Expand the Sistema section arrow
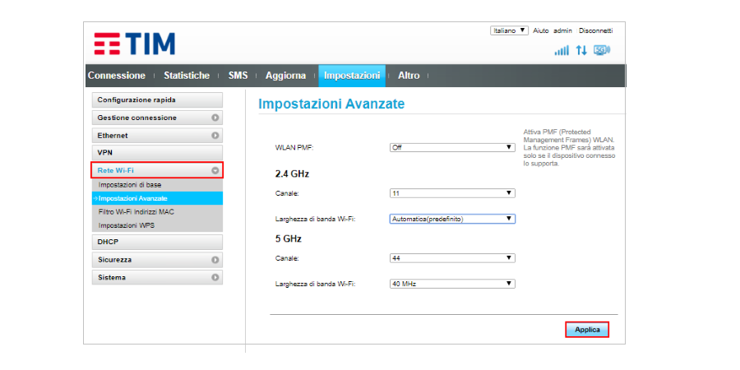 [x=215, y=278]
